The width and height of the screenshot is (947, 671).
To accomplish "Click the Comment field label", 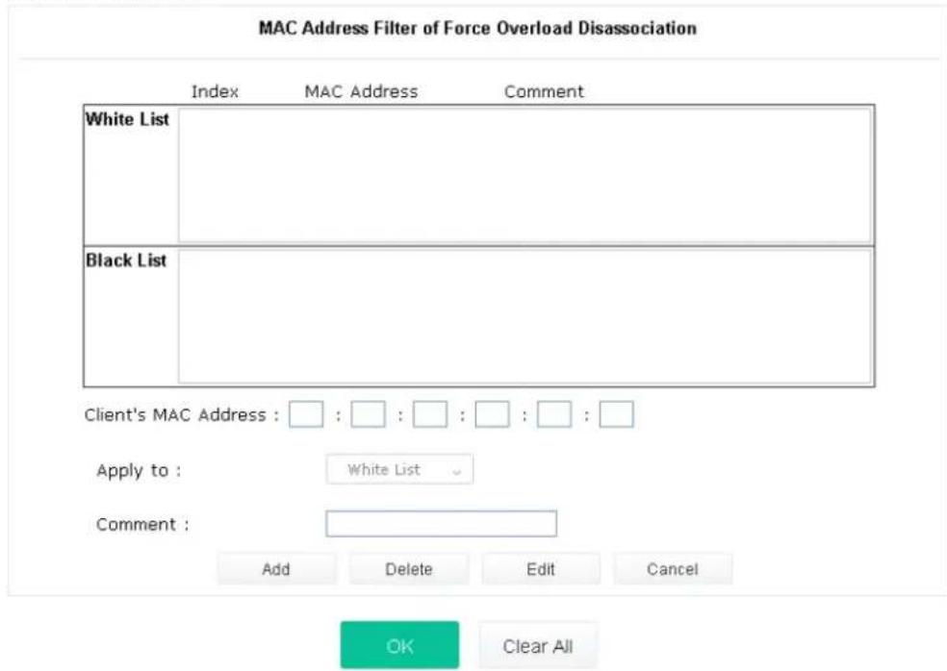I will click(142, 524).
